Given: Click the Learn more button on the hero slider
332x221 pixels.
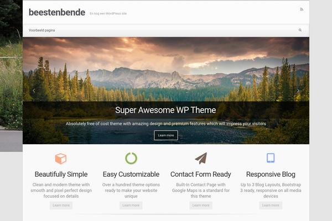Looking at the screenshot, I should tap(166, 135).
